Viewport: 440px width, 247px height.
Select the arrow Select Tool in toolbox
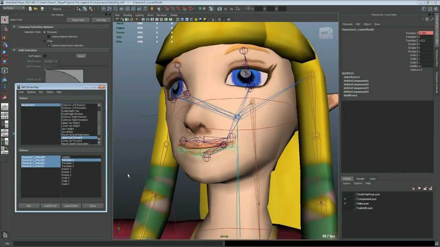tap(5, 20)
